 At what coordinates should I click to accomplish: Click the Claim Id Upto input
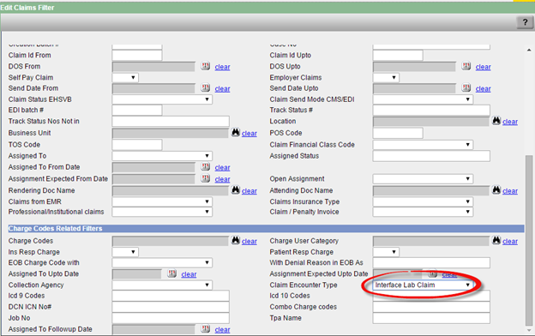[x=398, y=55]
